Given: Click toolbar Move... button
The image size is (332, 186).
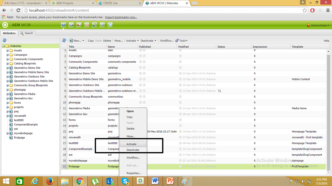Looking at the screenshot, I should click(x=118, y=41).
